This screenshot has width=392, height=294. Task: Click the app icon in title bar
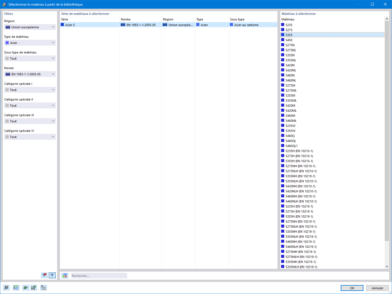point(4,4)
